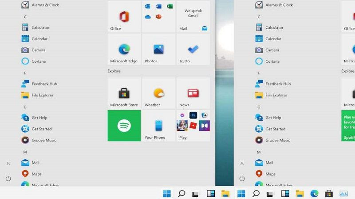355x199 pixels.
Task: Open Alarms & Clock in left app list
Action: (x=40, y=5)
